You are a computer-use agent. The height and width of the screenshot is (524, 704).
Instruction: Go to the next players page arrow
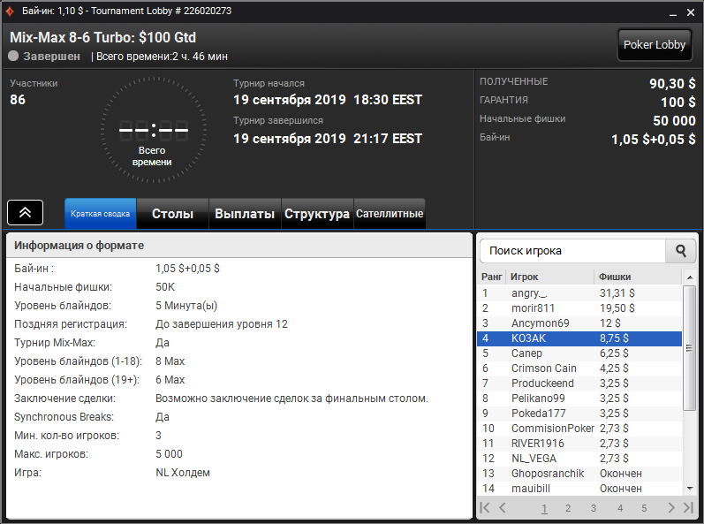671,507
